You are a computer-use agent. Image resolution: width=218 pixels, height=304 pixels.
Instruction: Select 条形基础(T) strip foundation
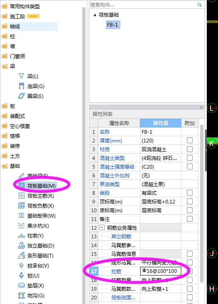(x=40, y=255)
